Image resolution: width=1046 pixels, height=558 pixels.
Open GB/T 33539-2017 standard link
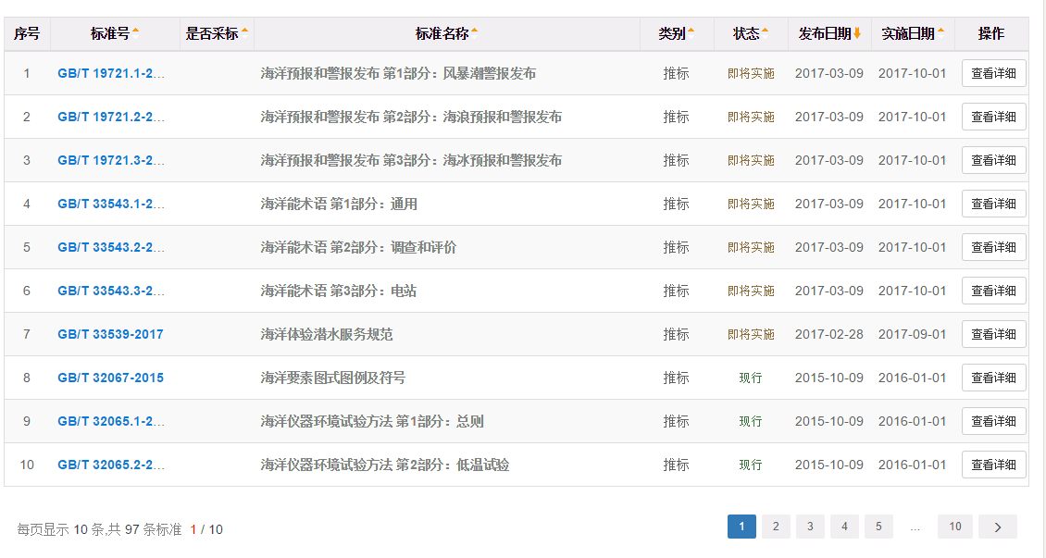pyautogui.click(x=110, y=334)
